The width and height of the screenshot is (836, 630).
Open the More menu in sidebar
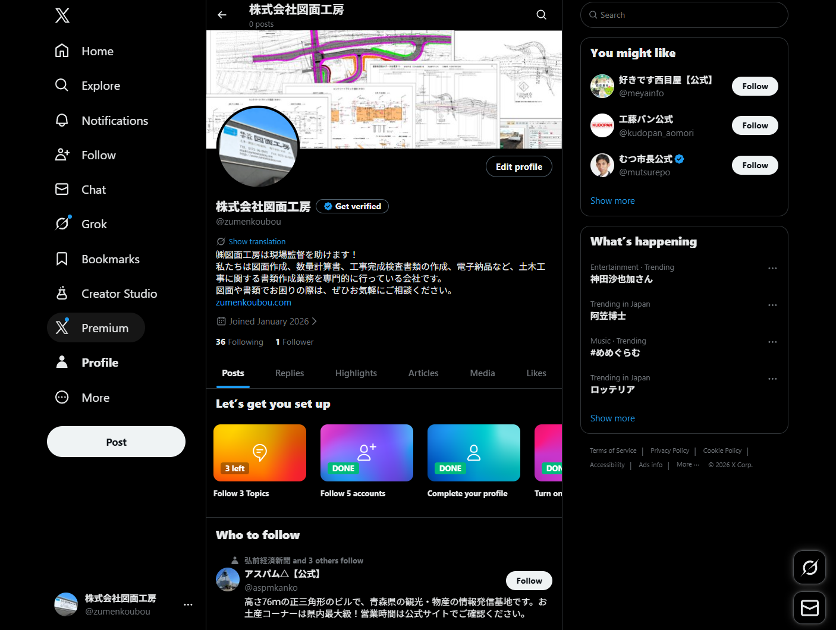pyautogui.click(x=62, y=398)
